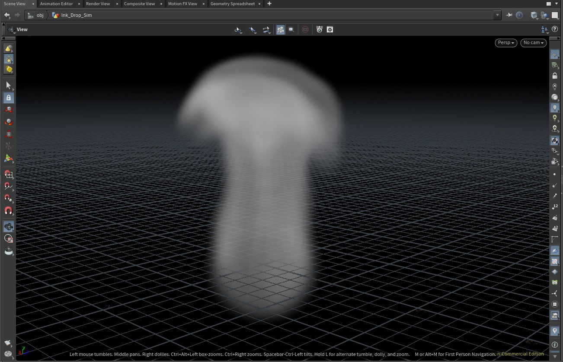Click the small yellow bulb lighting icon
The image size is (563, 362).
tap(555, 118)
